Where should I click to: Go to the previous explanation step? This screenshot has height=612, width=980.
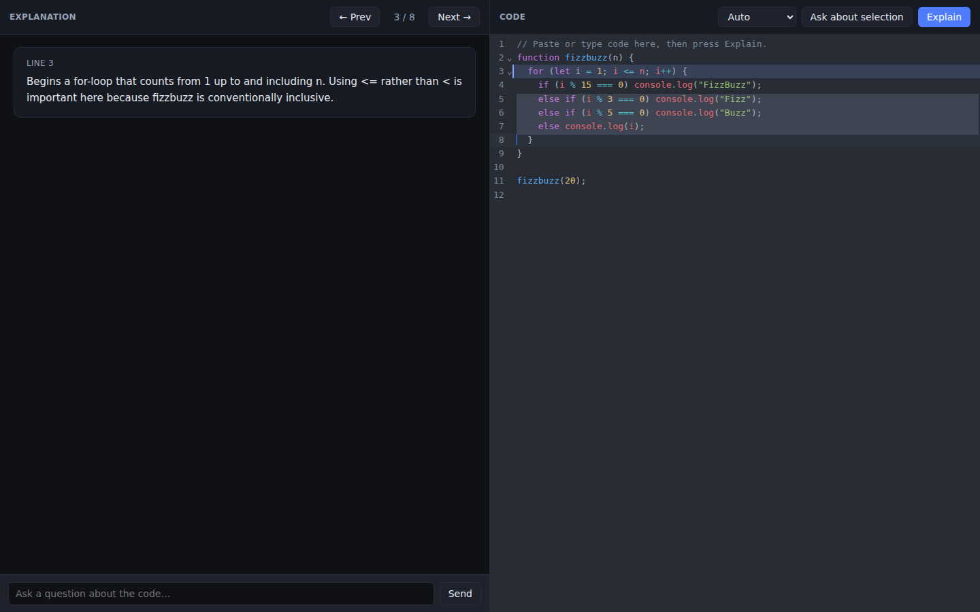[355, 17]
